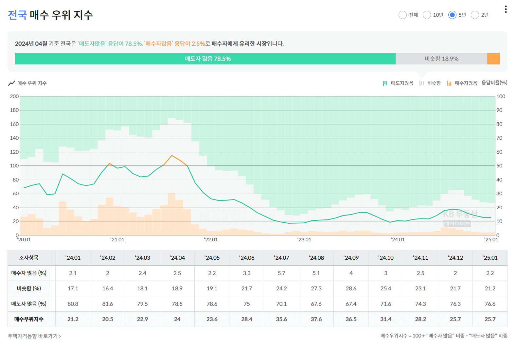Click the '24.01 column header

click(x=73, y=258)
